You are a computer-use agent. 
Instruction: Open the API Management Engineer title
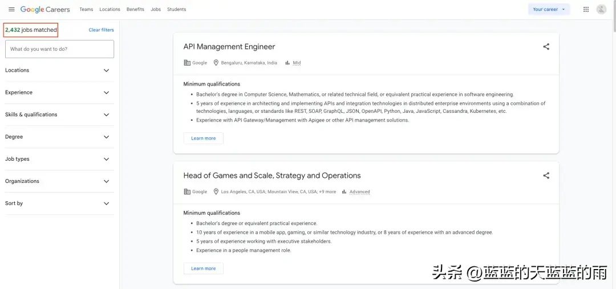[x=229, y=47]
